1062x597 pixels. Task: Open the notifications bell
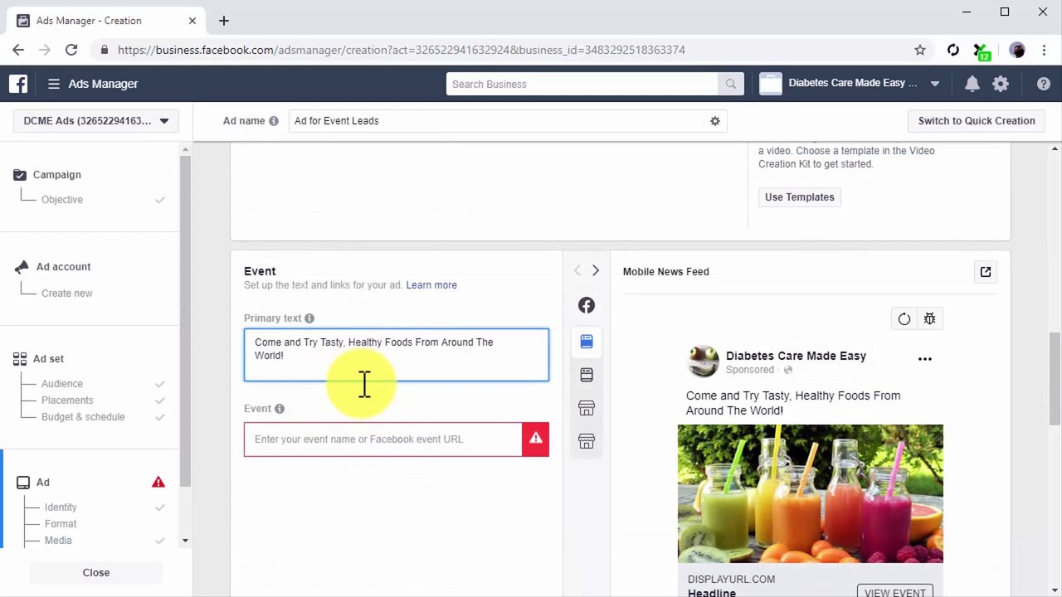972,84
